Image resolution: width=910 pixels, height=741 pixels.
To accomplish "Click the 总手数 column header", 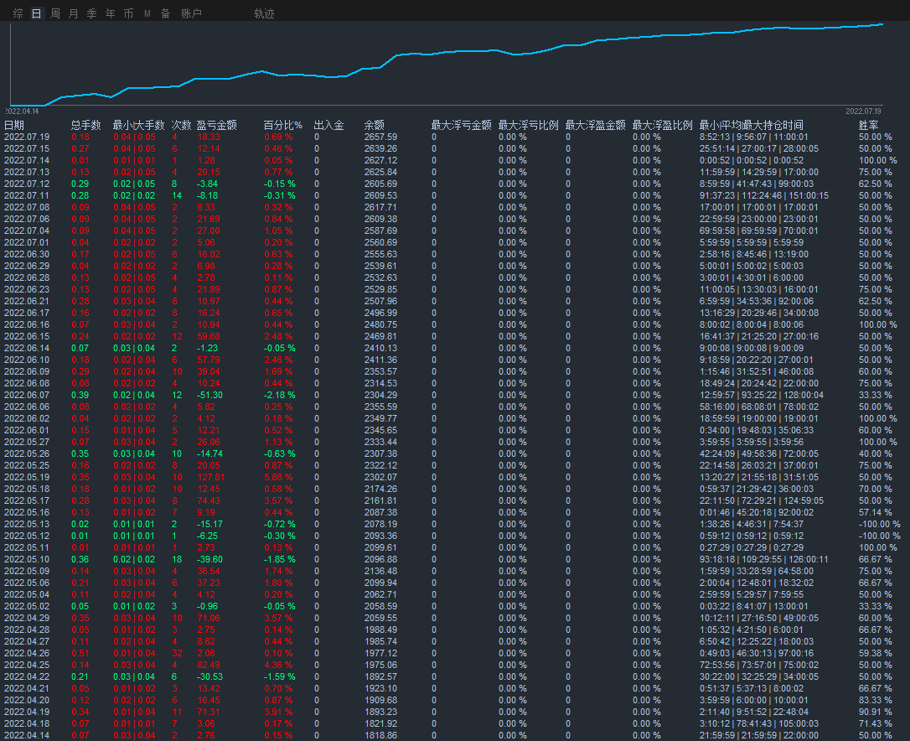I will 86,125.
